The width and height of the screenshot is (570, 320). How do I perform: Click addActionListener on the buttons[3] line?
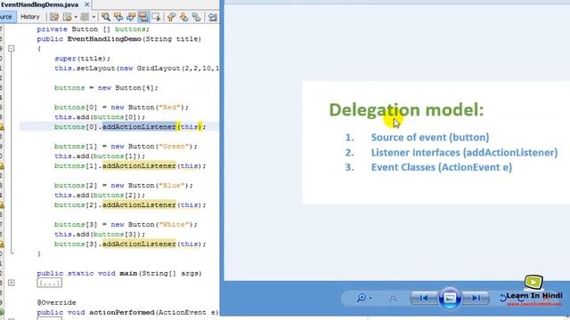139,244
